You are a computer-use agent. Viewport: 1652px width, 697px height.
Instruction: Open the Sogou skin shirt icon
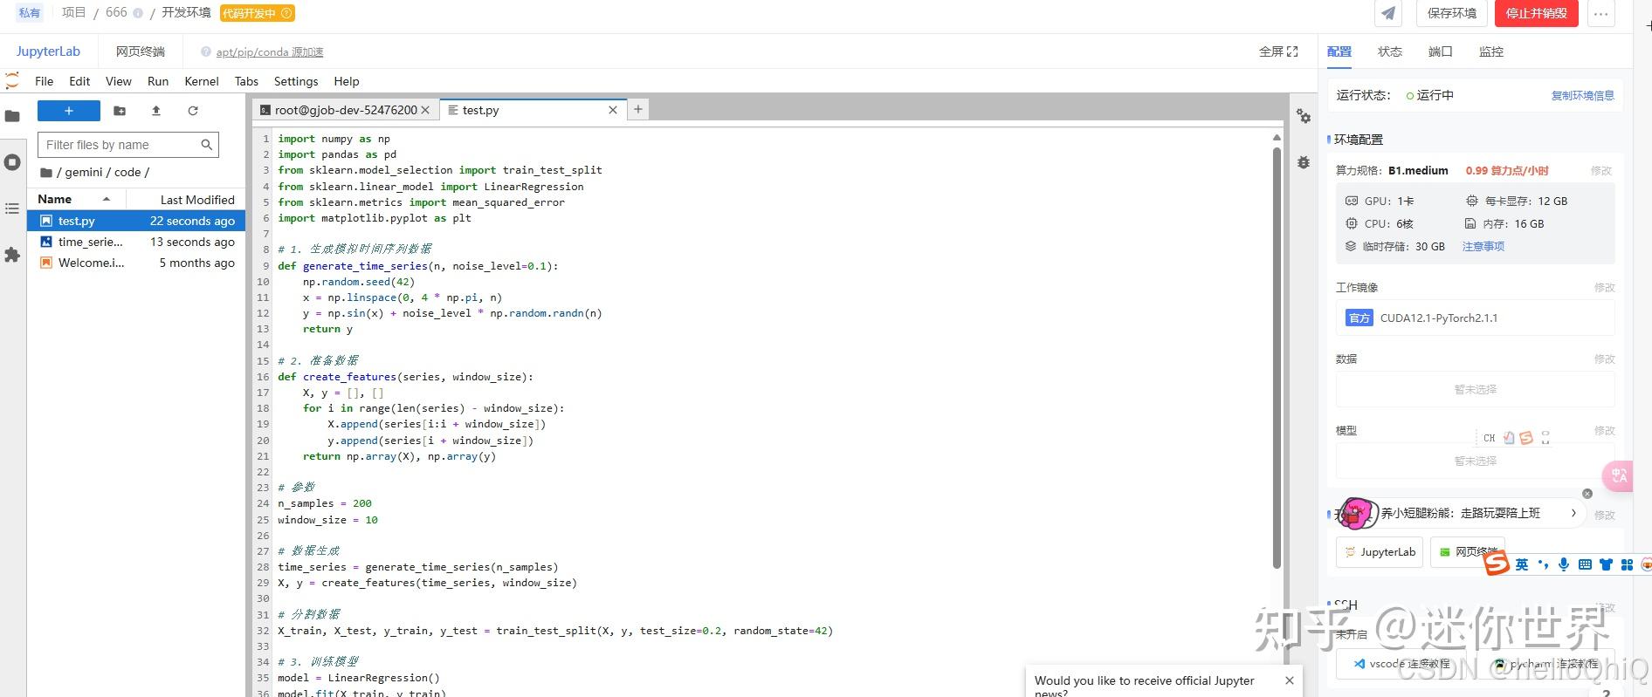[x=1606, y=564]
